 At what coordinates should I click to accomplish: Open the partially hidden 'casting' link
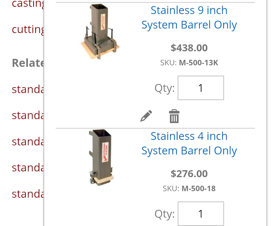pos(28,4)
